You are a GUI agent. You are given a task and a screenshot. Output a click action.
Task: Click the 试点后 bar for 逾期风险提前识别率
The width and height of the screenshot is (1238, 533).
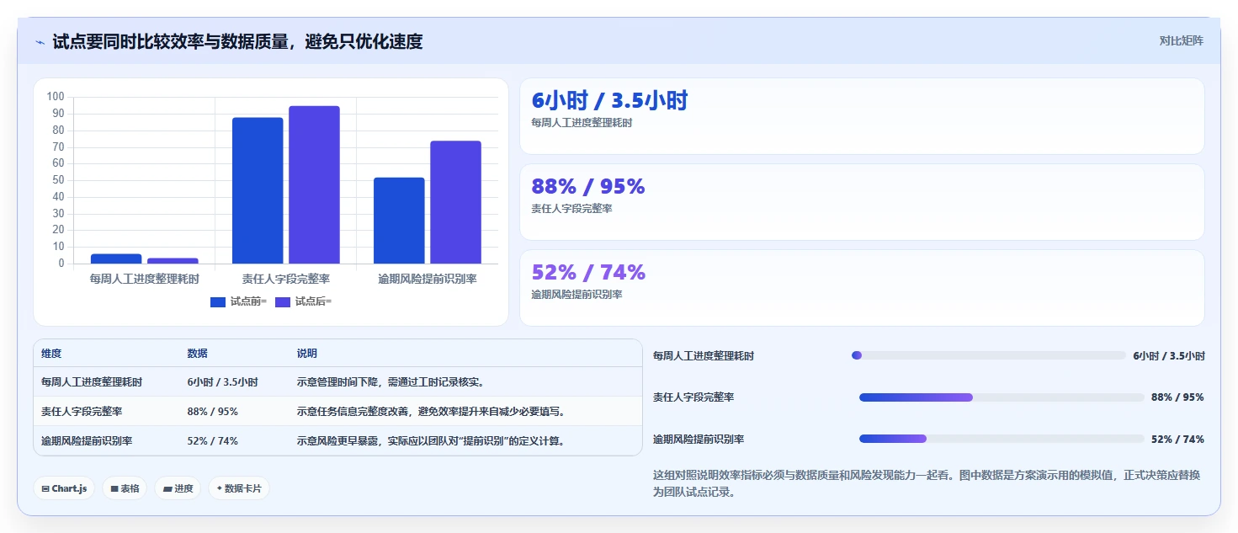point(455,202)
